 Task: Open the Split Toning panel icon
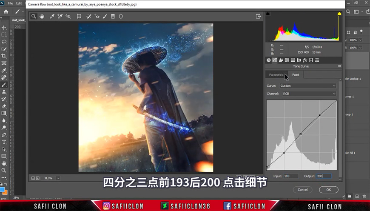click(x=293, y=60)
